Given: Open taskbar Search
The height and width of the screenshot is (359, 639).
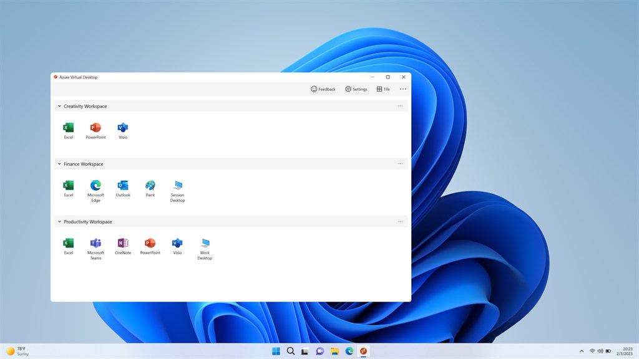Looking at the screenshot, I should point(291,351).
